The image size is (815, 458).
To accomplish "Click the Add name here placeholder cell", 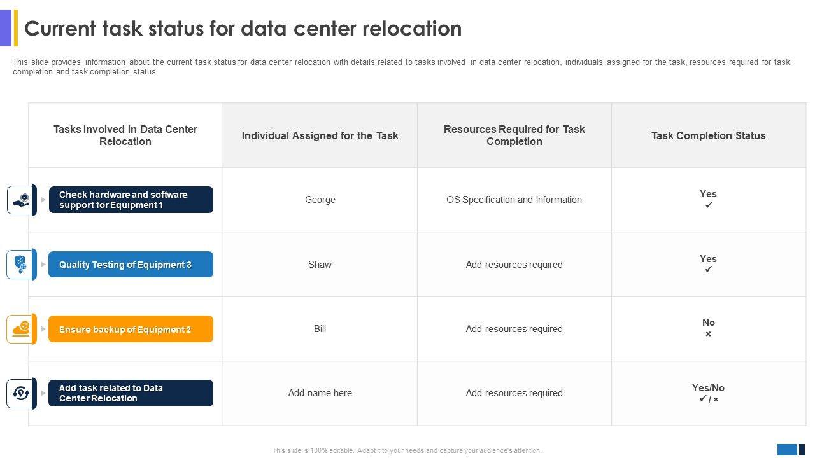I will tap(320, 393).
